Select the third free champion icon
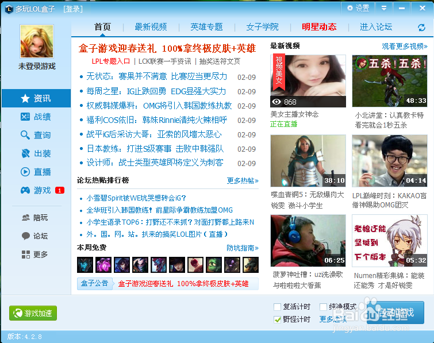Image resolution: width=434 pixels, height=343 pixels. point(122,265)
